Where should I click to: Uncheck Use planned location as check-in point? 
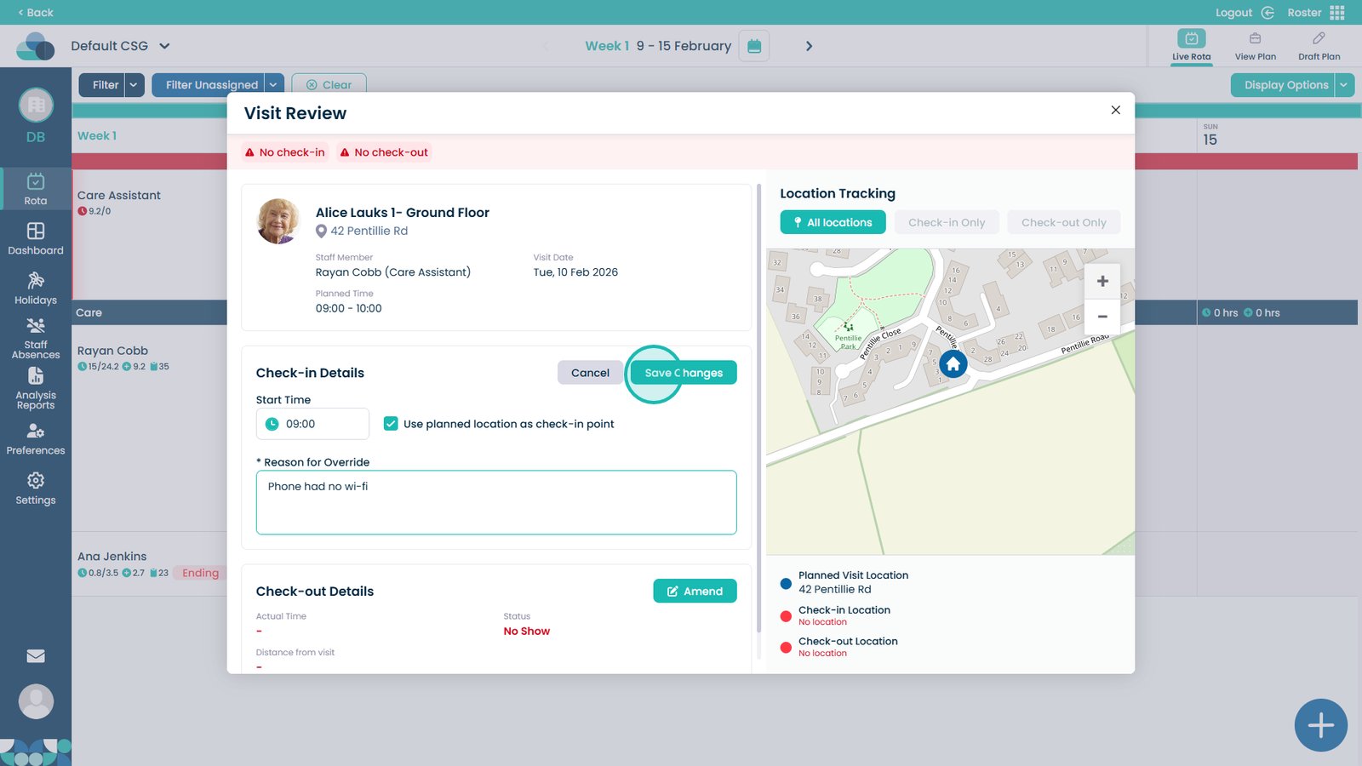click(391, 424)
